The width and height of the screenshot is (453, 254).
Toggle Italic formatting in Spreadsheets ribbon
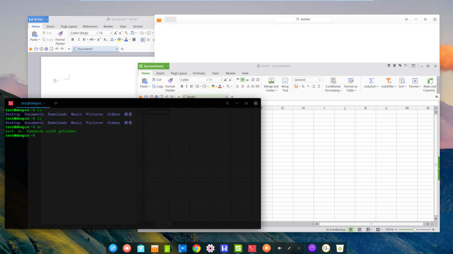pos(187,86)
